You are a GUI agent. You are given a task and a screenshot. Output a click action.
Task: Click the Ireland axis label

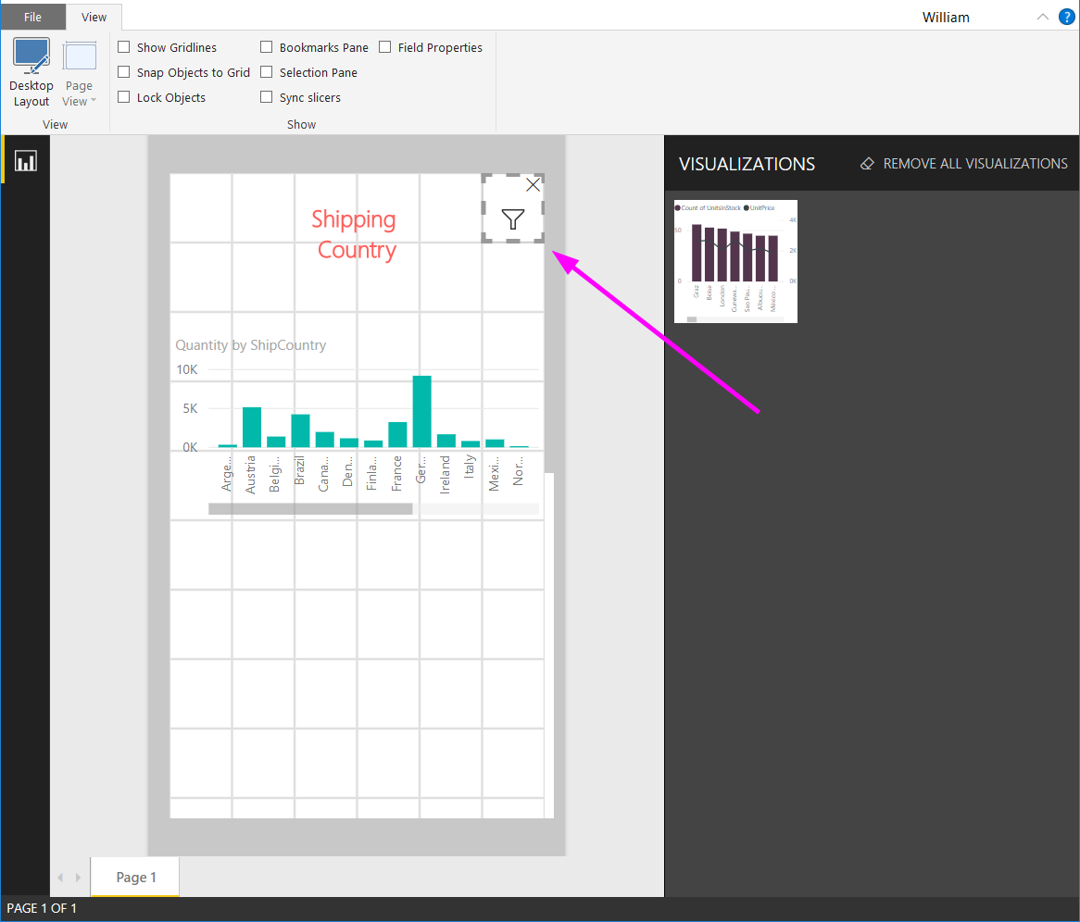tap(445, 475)
